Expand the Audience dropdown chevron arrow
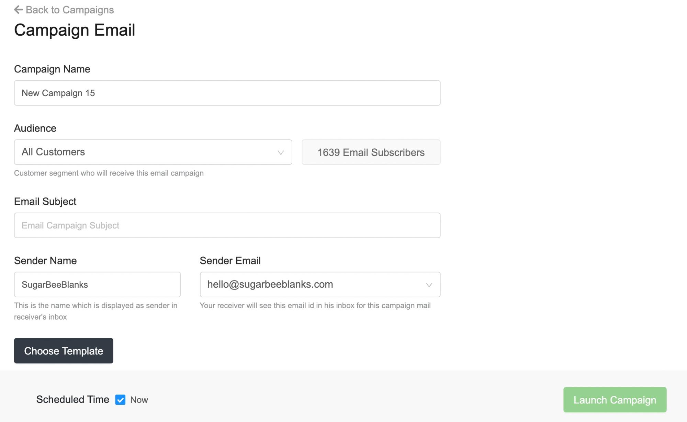687x422 pixels. point(281,152)
